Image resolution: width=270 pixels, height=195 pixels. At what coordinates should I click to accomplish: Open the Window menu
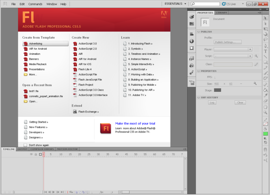coord(52,4)
